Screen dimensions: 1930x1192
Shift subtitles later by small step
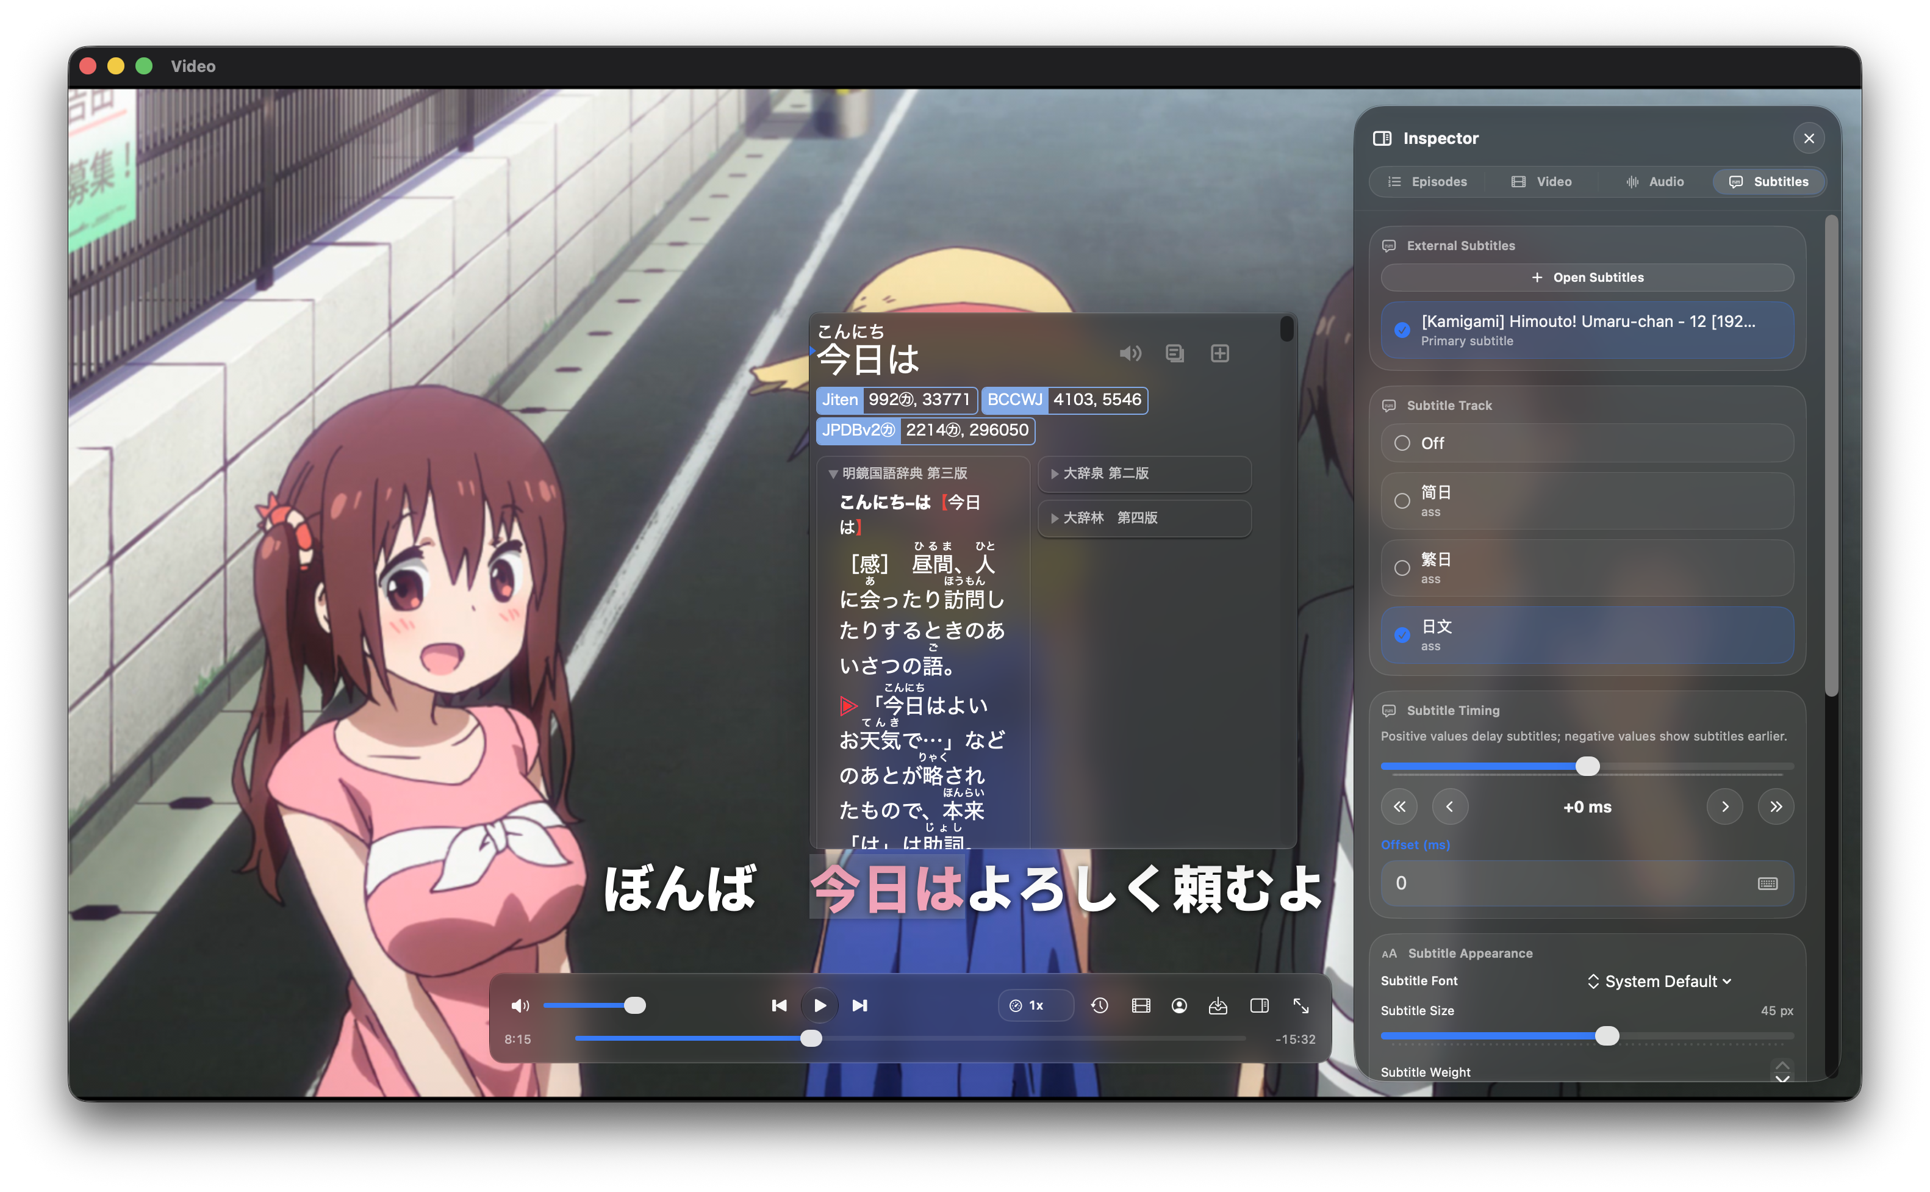[x=1725, y=806]
